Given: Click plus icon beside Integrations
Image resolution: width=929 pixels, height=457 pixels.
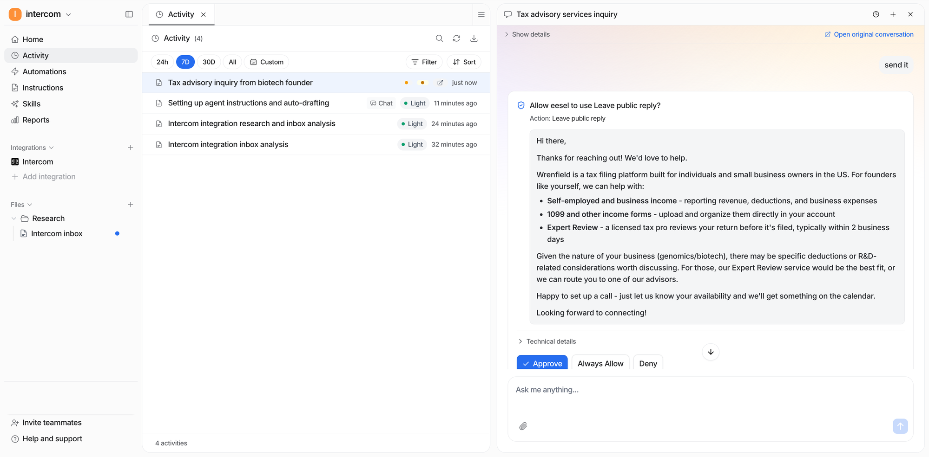Looking at the screenshot, I should pos(131,148).
